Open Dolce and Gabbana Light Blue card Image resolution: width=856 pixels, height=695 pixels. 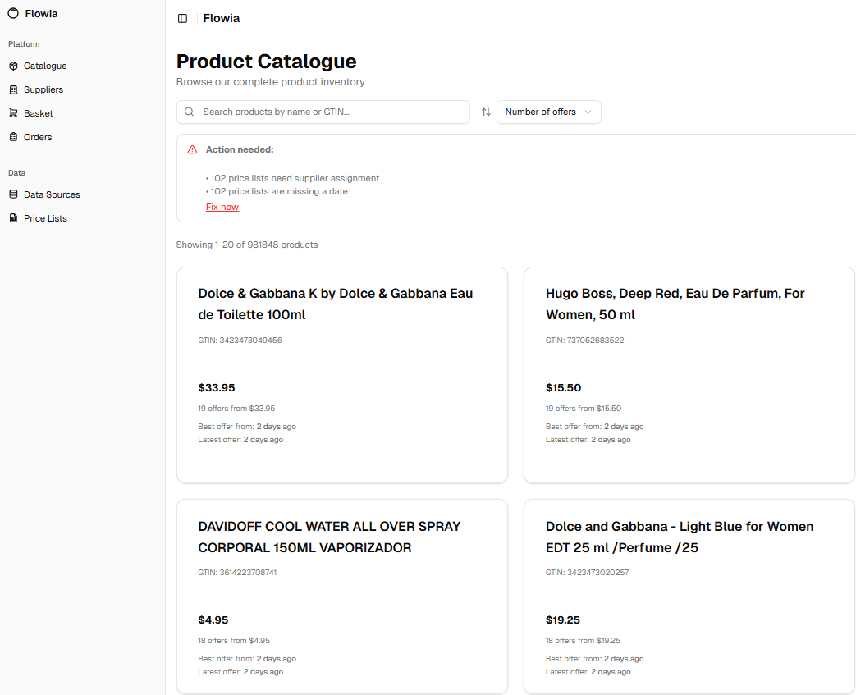pyautogui.click(x=689, y=597)
